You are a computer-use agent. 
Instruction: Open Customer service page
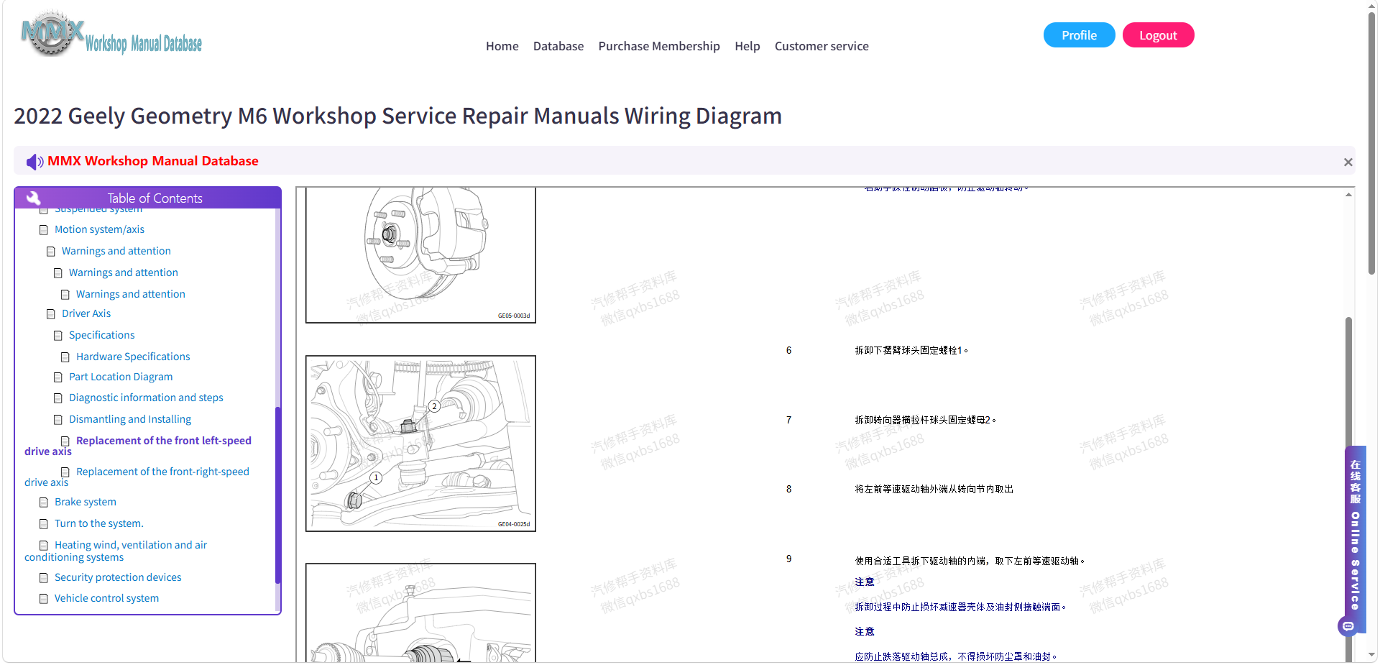[x=822, y=46]
